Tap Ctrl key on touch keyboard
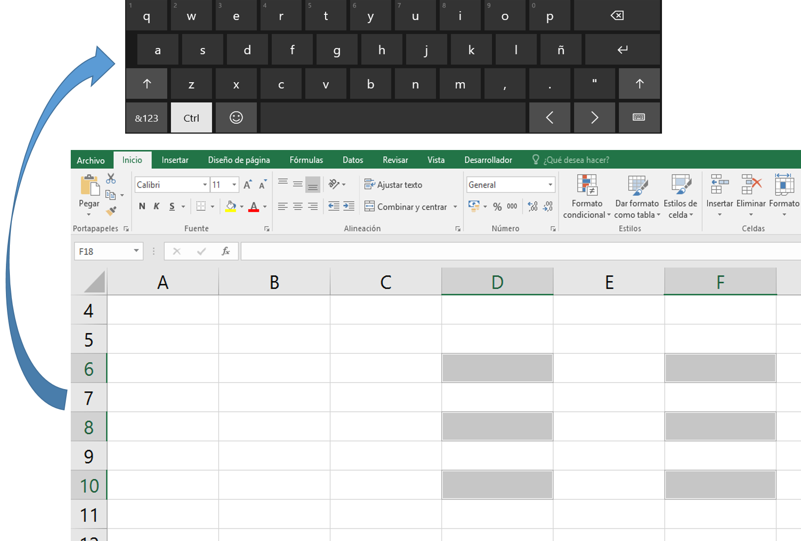Image resolution: width=801 pixels, height=541 pixels. (191, 118)
